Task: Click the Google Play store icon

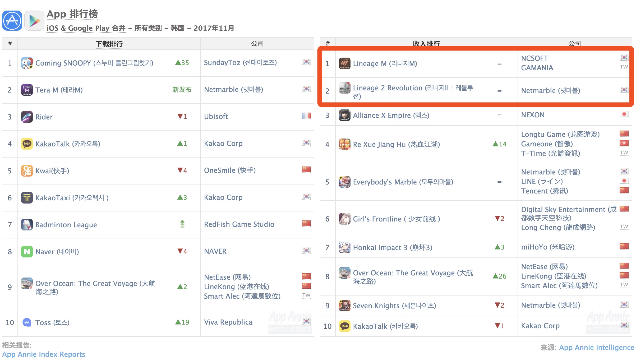Action: pyautogui.click(x=34, y=21)
